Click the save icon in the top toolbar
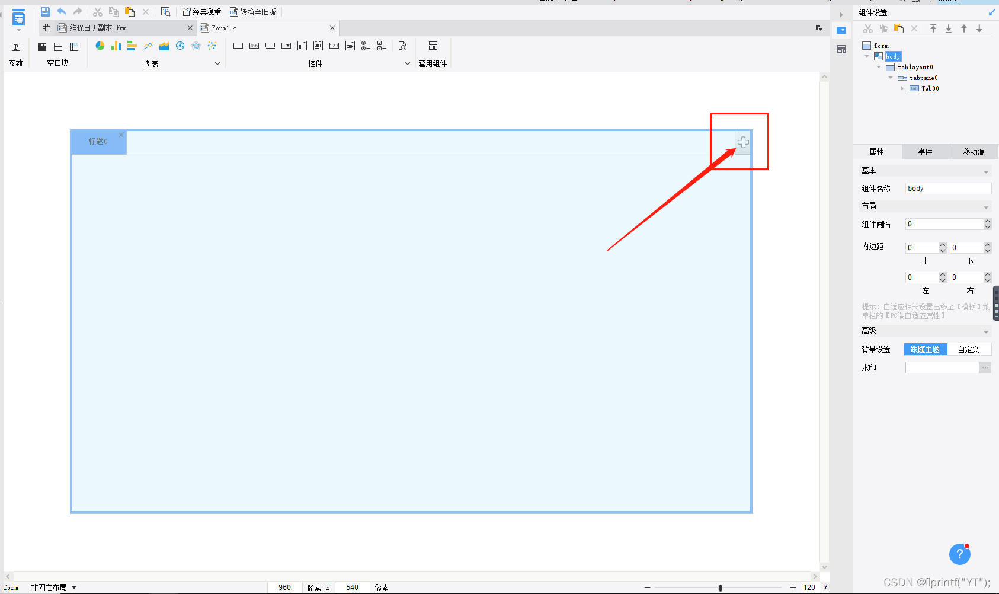This screenshot has width=999, height=594. click(45, 12)
